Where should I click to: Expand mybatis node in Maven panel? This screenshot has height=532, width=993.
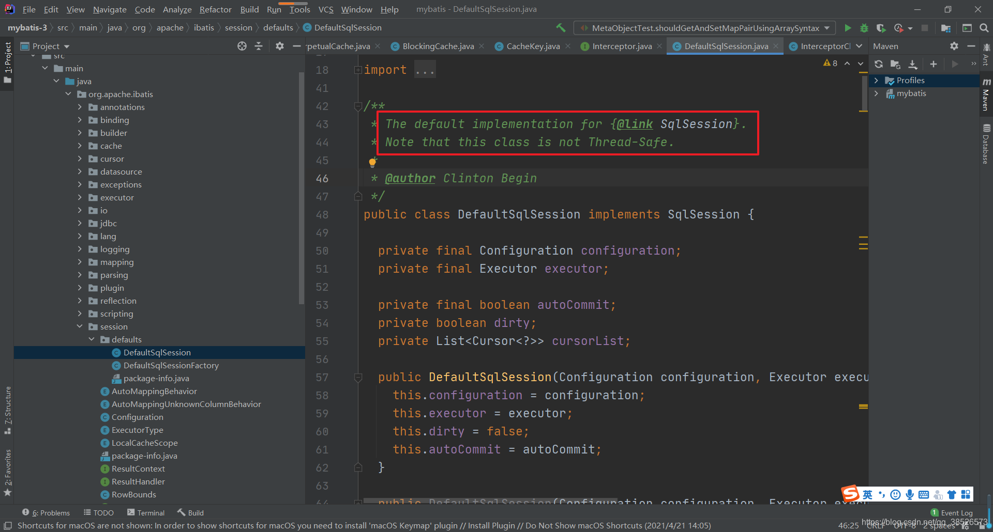click(x=876, y=93)
